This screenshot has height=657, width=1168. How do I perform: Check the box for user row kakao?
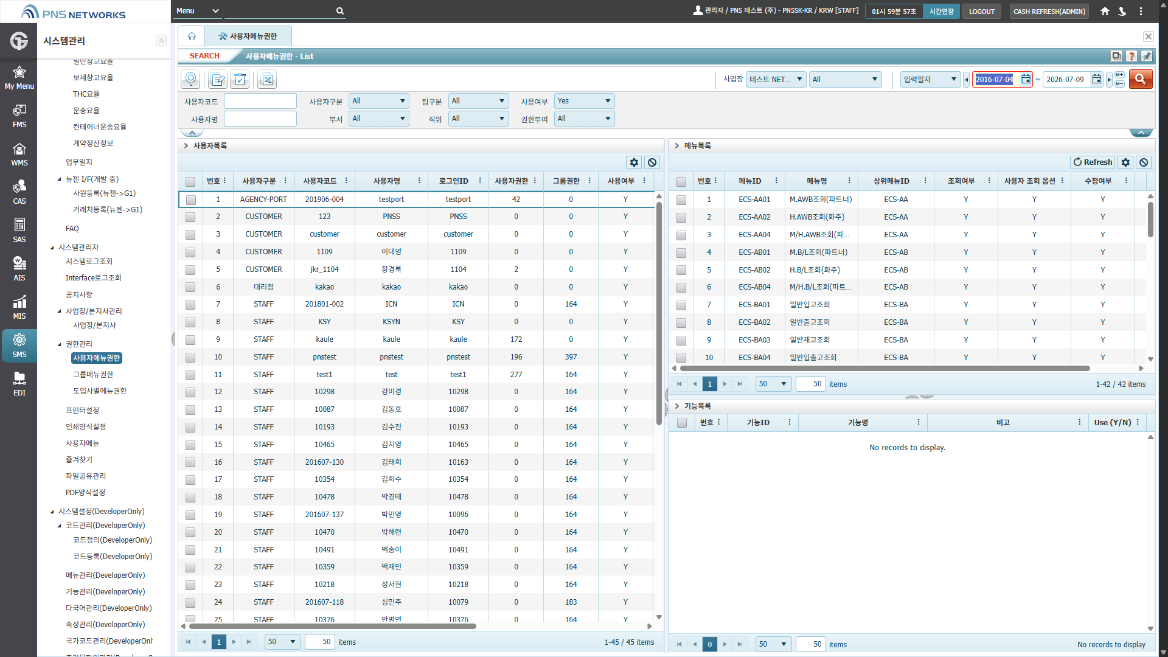190,287
